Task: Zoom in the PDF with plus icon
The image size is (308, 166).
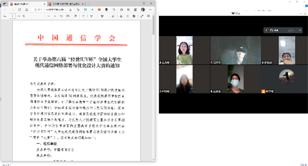Action: [x=55, y=16]
